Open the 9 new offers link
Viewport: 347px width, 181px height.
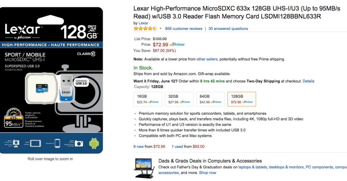(139, 146)
